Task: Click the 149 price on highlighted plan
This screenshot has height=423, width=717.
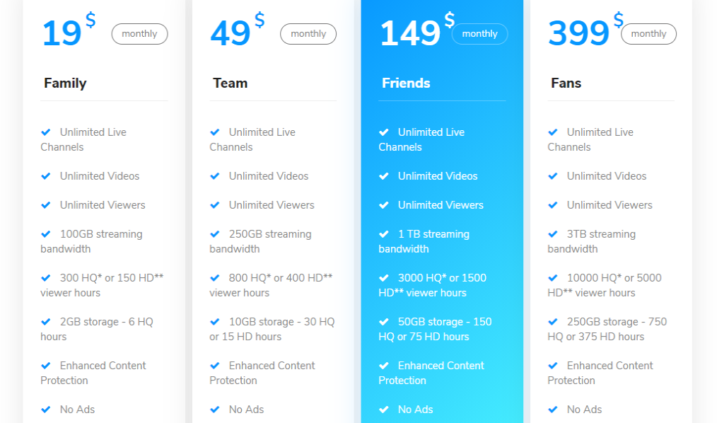Action: tap(410, 33)
